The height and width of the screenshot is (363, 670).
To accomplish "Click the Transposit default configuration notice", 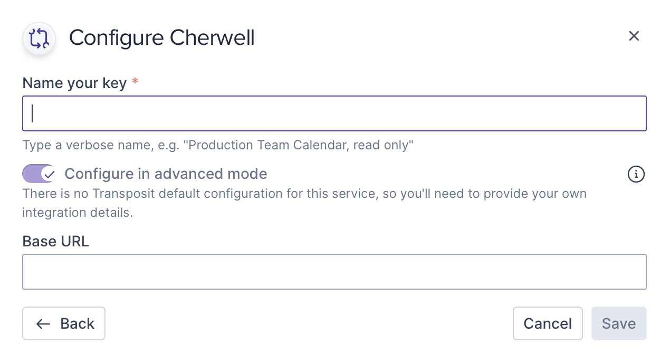I will coord(304,194).
